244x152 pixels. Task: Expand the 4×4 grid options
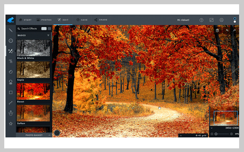click(181, 135)
